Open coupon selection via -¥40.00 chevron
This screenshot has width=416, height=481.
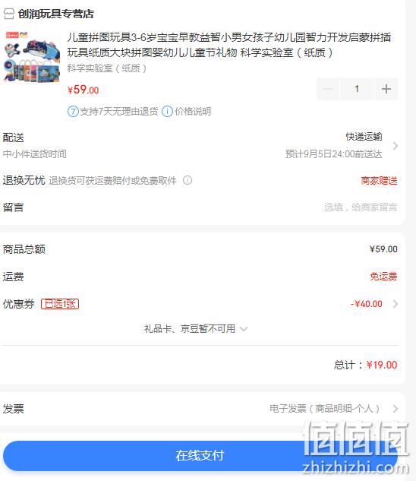point(396,304)
